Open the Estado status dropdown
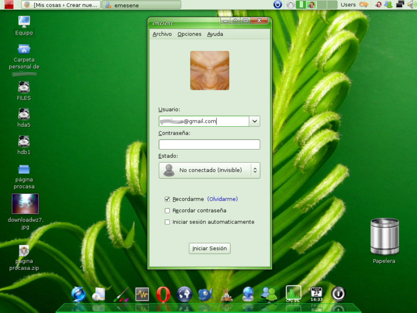 point(209,170)
